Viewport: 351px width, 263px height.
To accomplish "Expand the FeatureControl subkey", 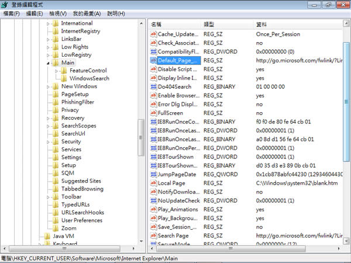I will coord(56,71).
